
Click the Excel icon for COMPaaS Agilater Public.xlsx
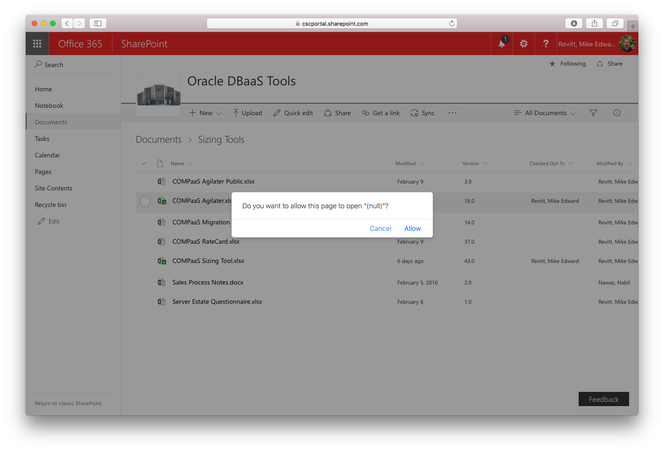tap(162, 181)
